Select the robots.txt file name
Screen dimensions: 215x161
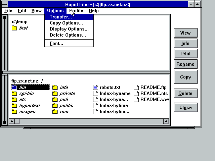point(110,87)
